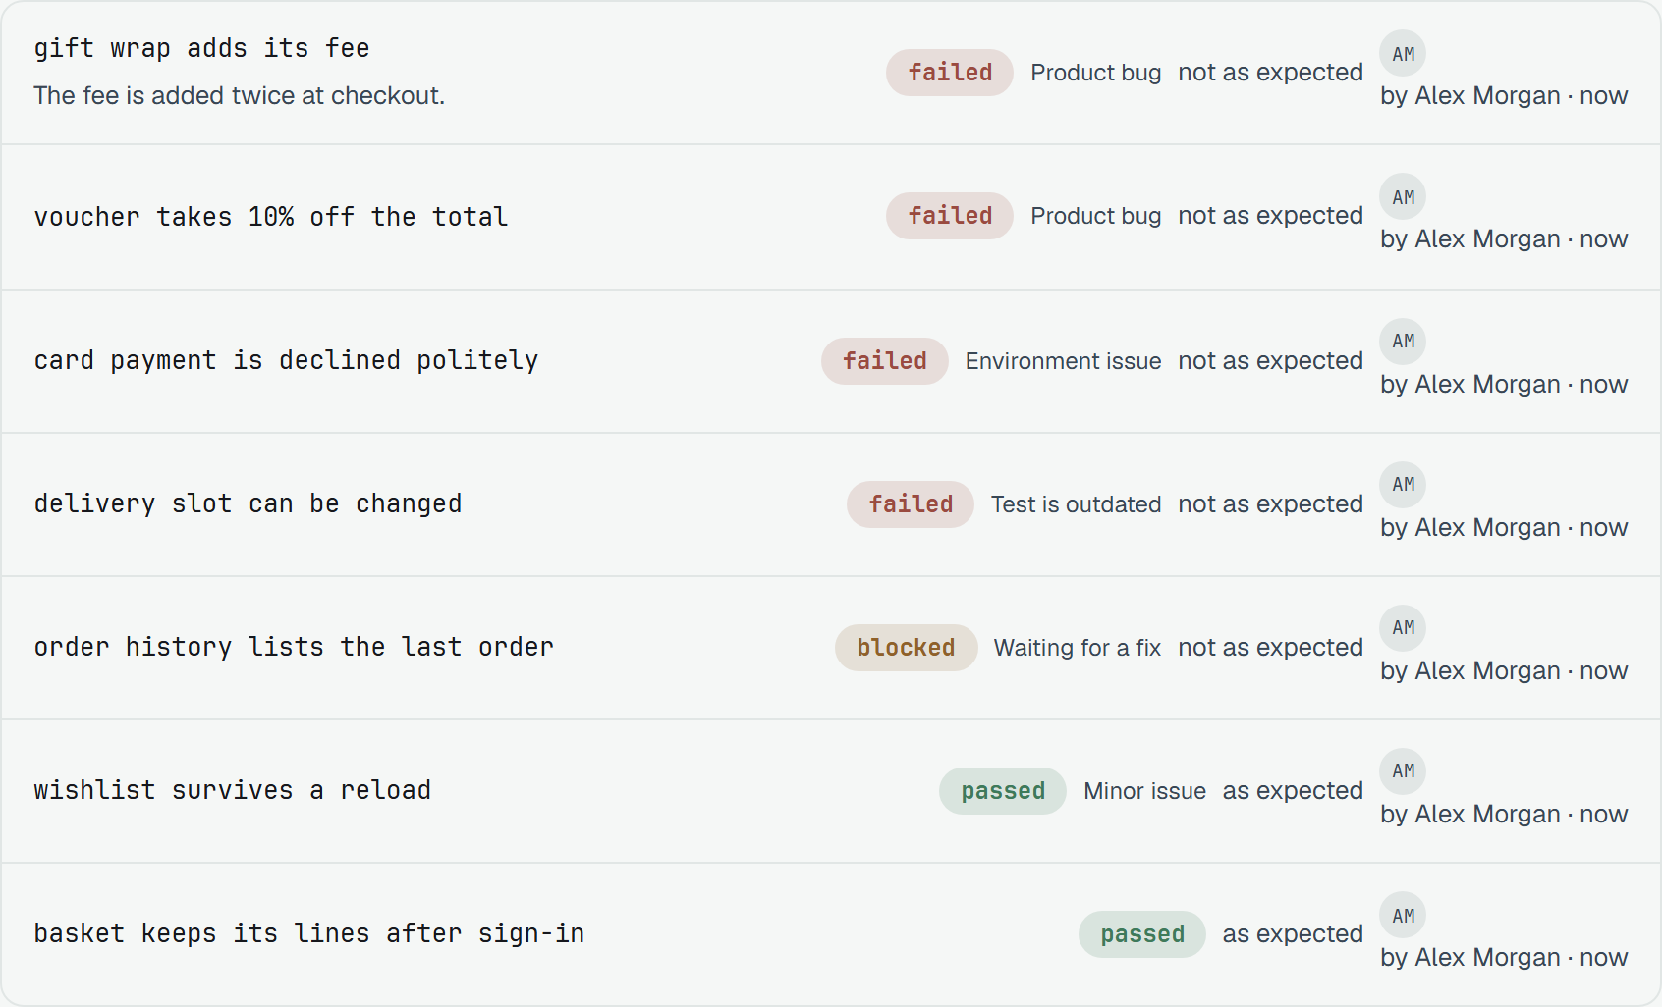Click the AM avatar on the voucher row
The width and height of the screenshot is (1662, 1007).
coord(1403,197)
